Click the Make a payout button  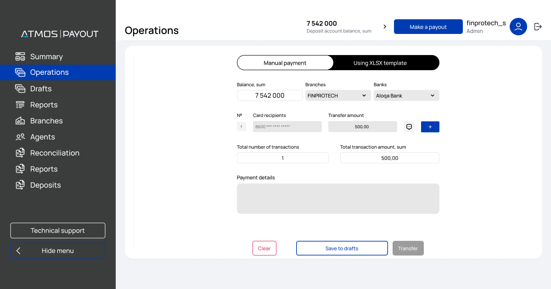[x=428, y=27]
